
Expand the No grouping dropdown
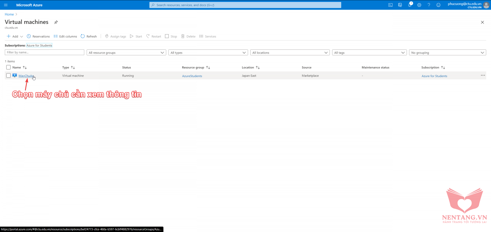point(447,53)
